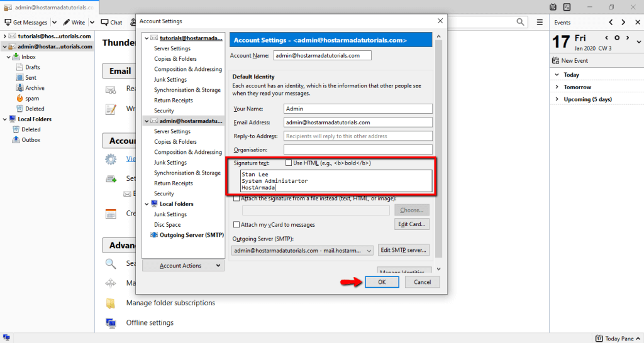644x343 pixels.
Task: Click the Account Name input field
Action: tap(323, 55)
